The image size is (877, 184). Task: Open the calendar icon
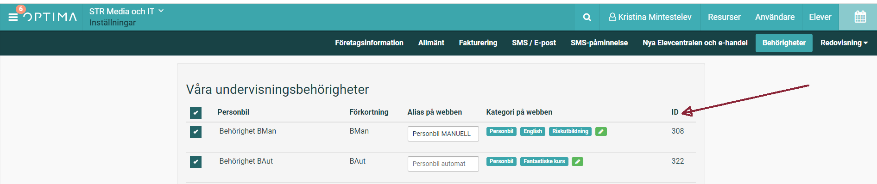(x=860, y=17)
